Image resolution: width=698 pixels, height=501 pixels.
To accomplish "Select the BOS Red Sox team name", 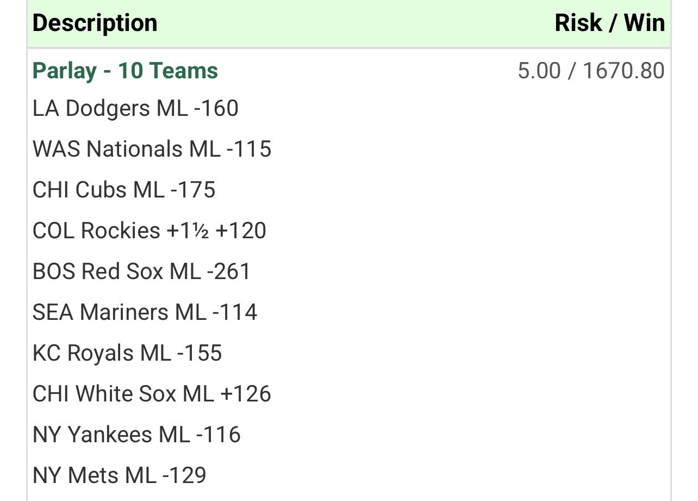I will tap(98, 271).
